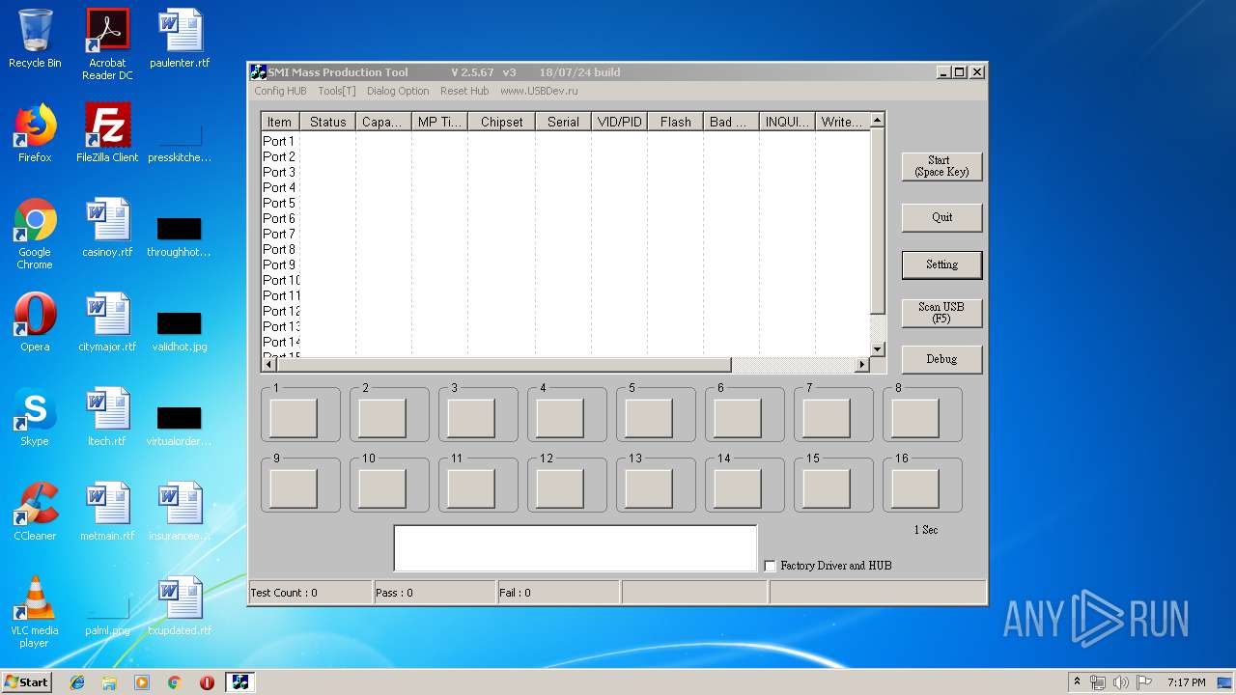Click the port 5 slot button
This screenshot has height=695, width=1236.
649,418
